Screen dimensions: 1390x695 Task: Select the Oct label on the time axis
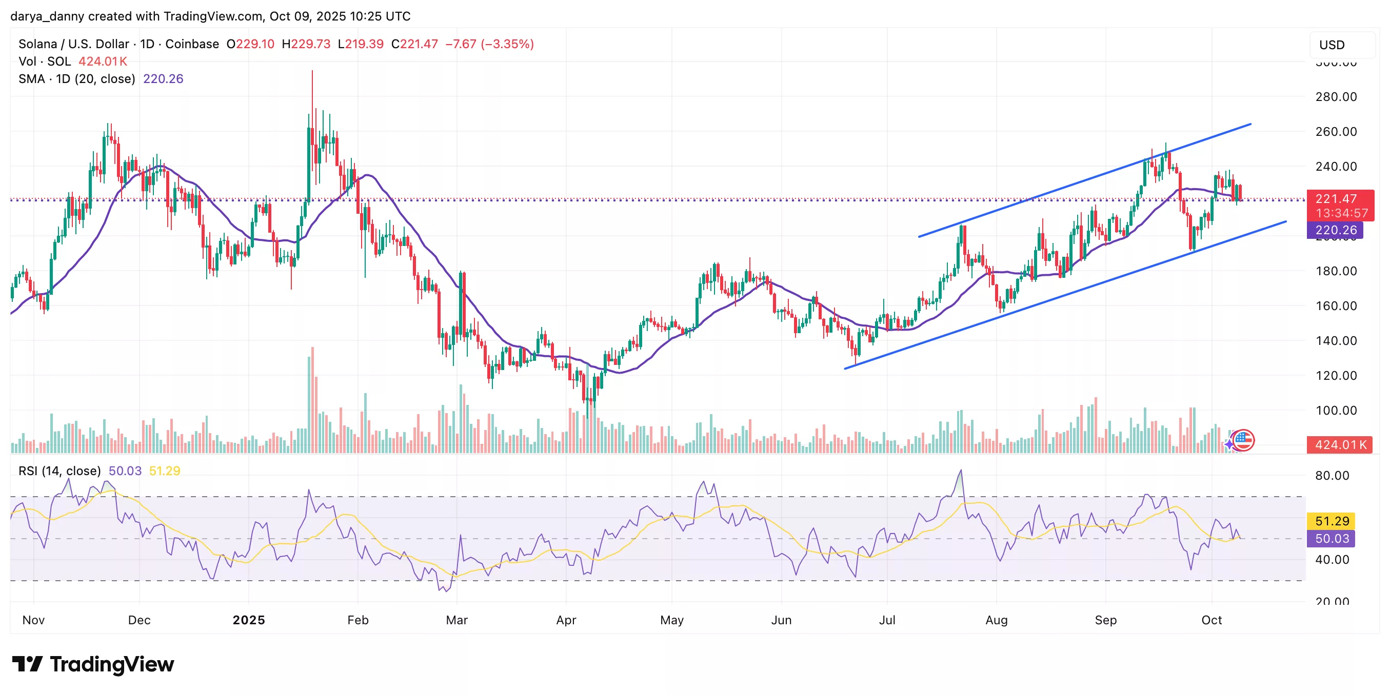[1213, 620]
